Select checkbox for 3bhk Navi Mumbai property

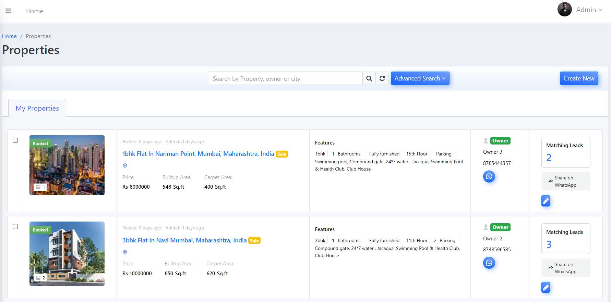15,226
